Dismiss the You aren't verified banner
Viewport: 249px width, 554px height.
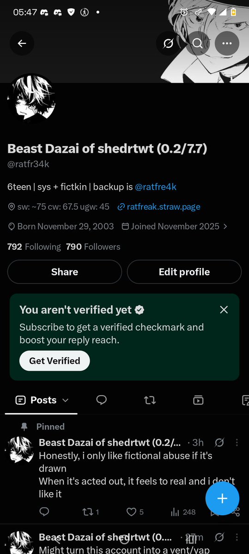(224, 310)
